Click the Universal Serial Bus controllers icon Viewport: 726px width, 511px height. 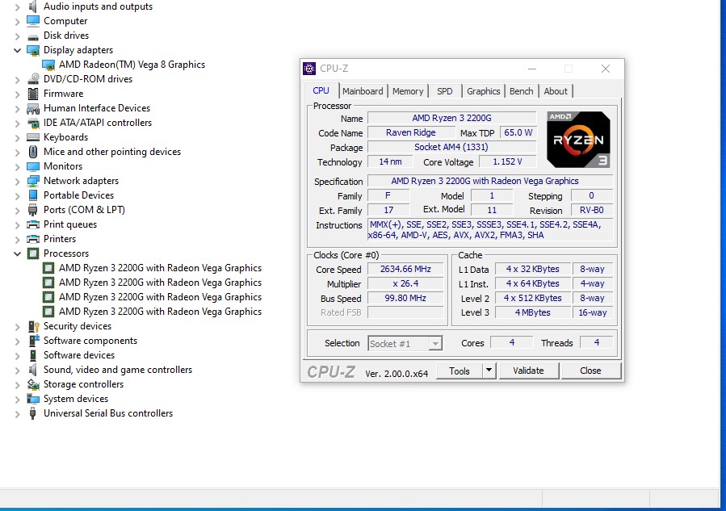tap(33, 413)
